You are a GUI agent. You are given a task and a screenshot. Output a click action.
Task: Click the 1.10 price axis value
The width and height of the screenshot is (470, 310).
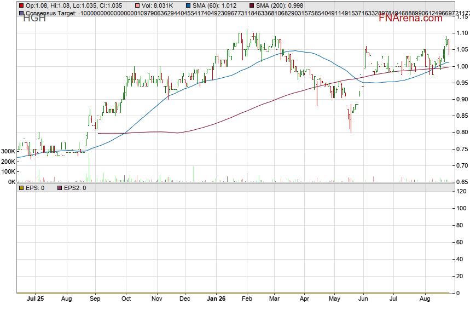(x=462, y=33)
